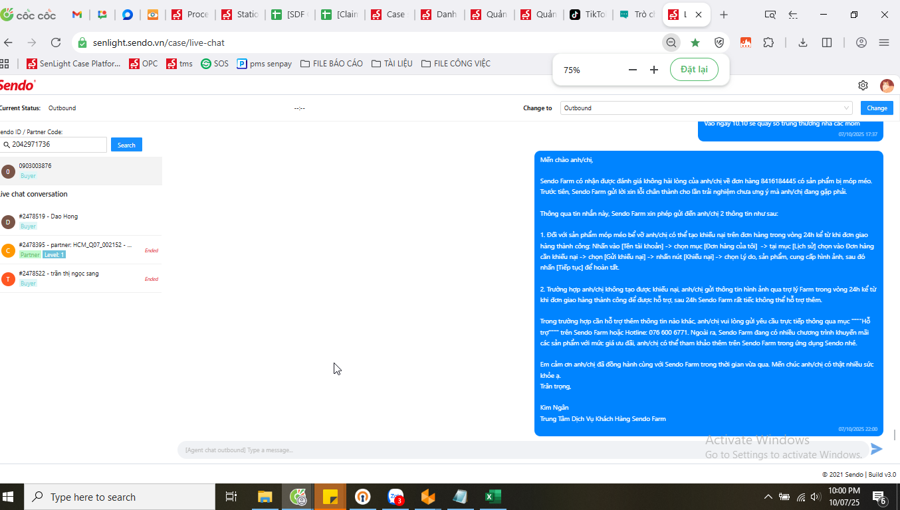The image size is (900, 510).
Task: Send the message with the paper-plane icon
Action: pos(877,449)
